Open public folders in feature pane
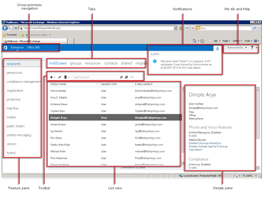The image size is (263, 197). point(15,126)
